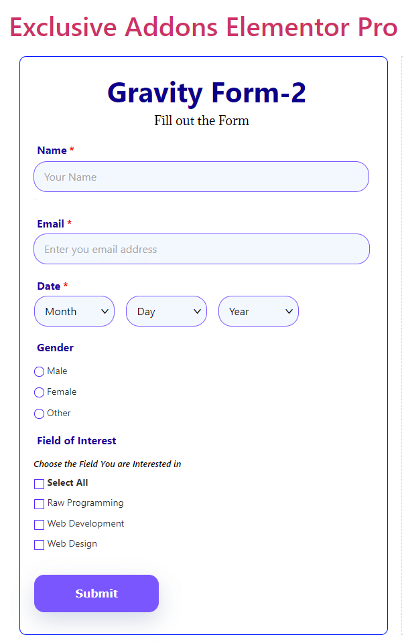Image resolution: width=404 pixels, height=641 pixels.
Task: Check the Web Design option
Action: [40, 545]
